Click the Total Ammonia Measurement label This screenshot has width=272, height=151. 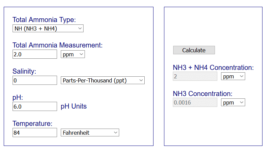click(x=57, y=45)
